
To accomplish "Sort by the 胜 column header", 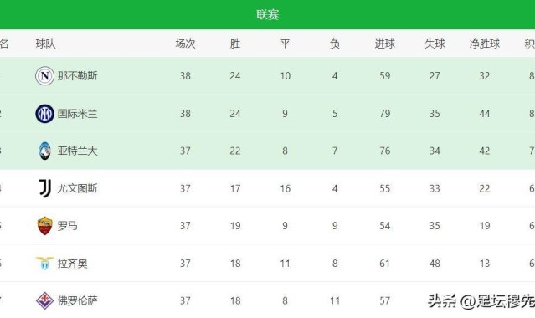I will pyautogui.click(x=235, y=44).
